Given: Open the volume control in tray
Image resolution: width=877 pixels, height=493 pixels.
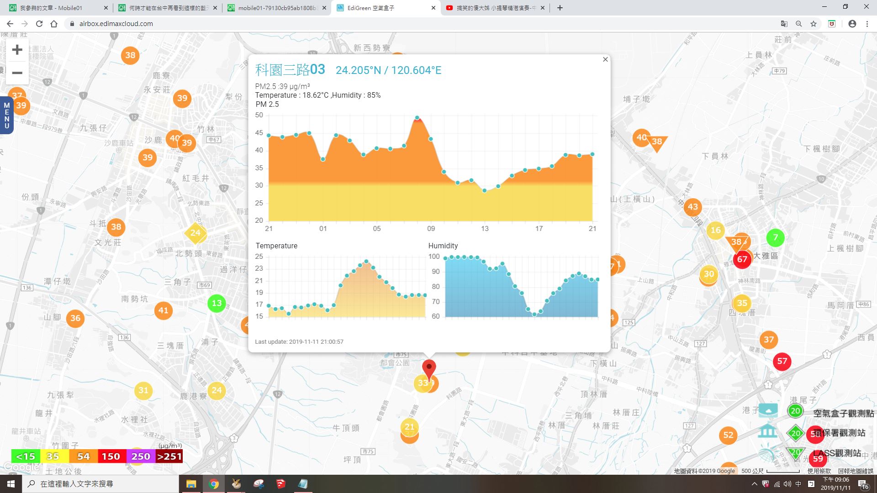Looking at the screenshot, I should click(787, 484).
